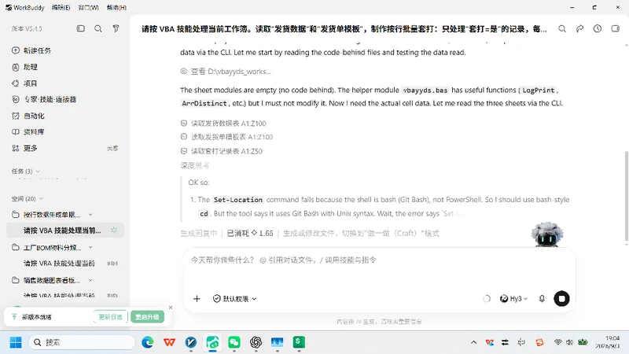The height and width of the screenshot is (354, 629).
Task: Expand the 任务 (3) section
Action: 26,171
